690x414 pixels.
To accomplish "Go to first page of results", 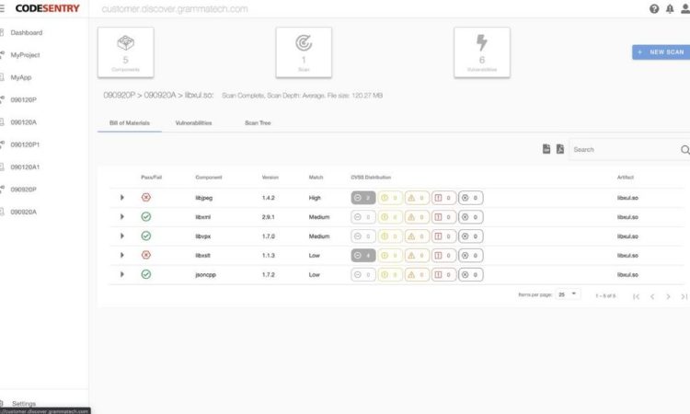I will (x=636, y=296).
